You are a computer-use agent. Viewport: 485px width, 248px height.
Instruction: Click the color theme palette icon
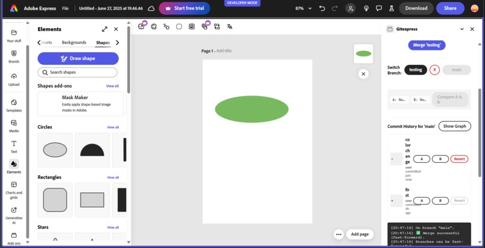tap(153, 26)
